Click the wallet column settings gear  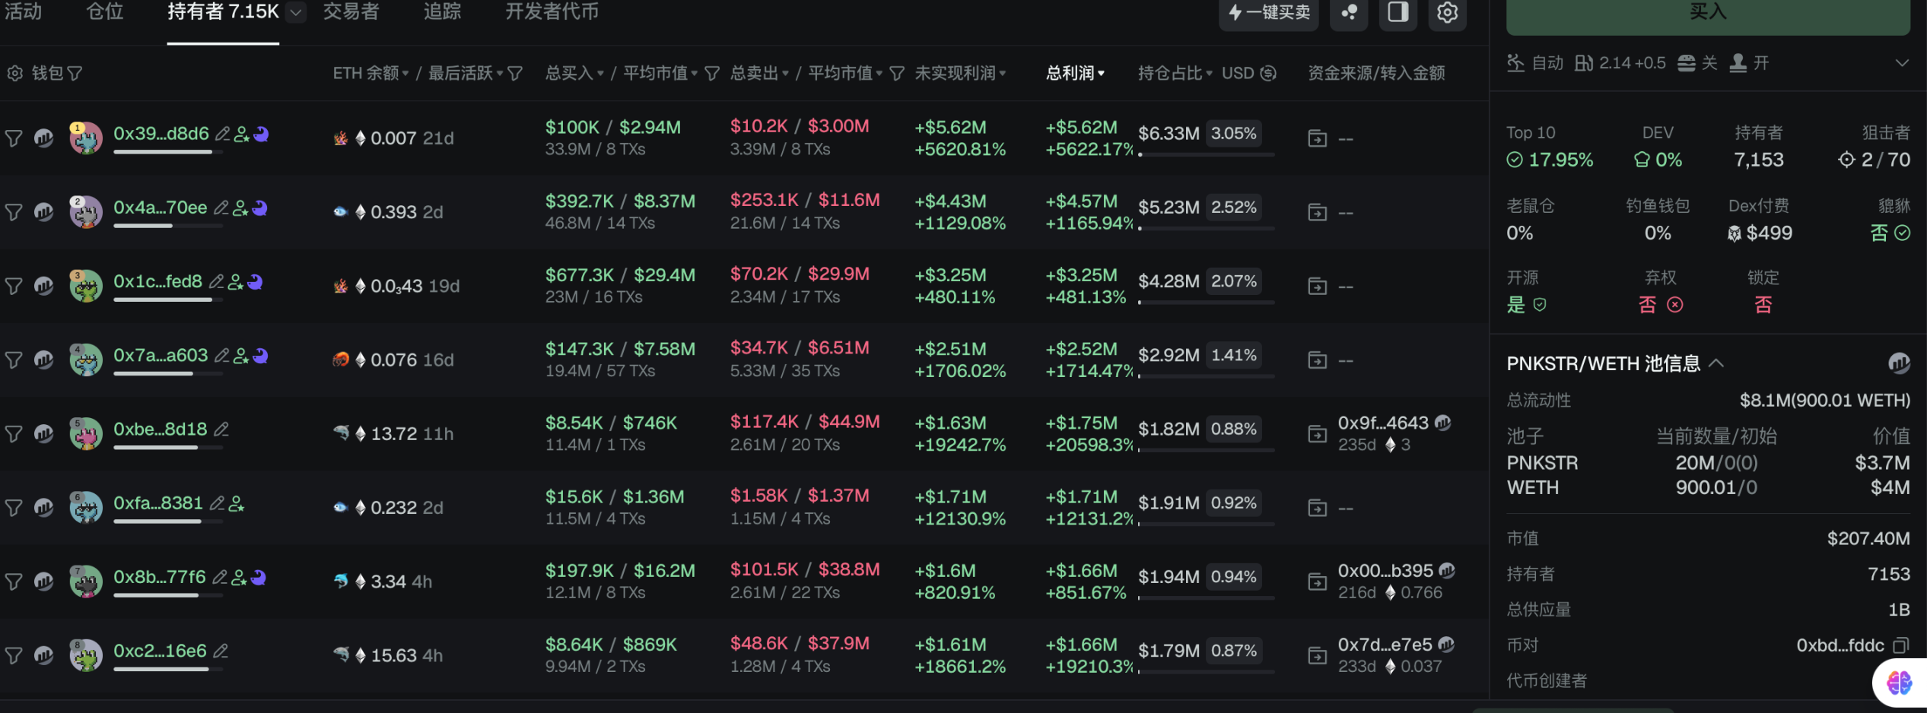coord(14,73)
